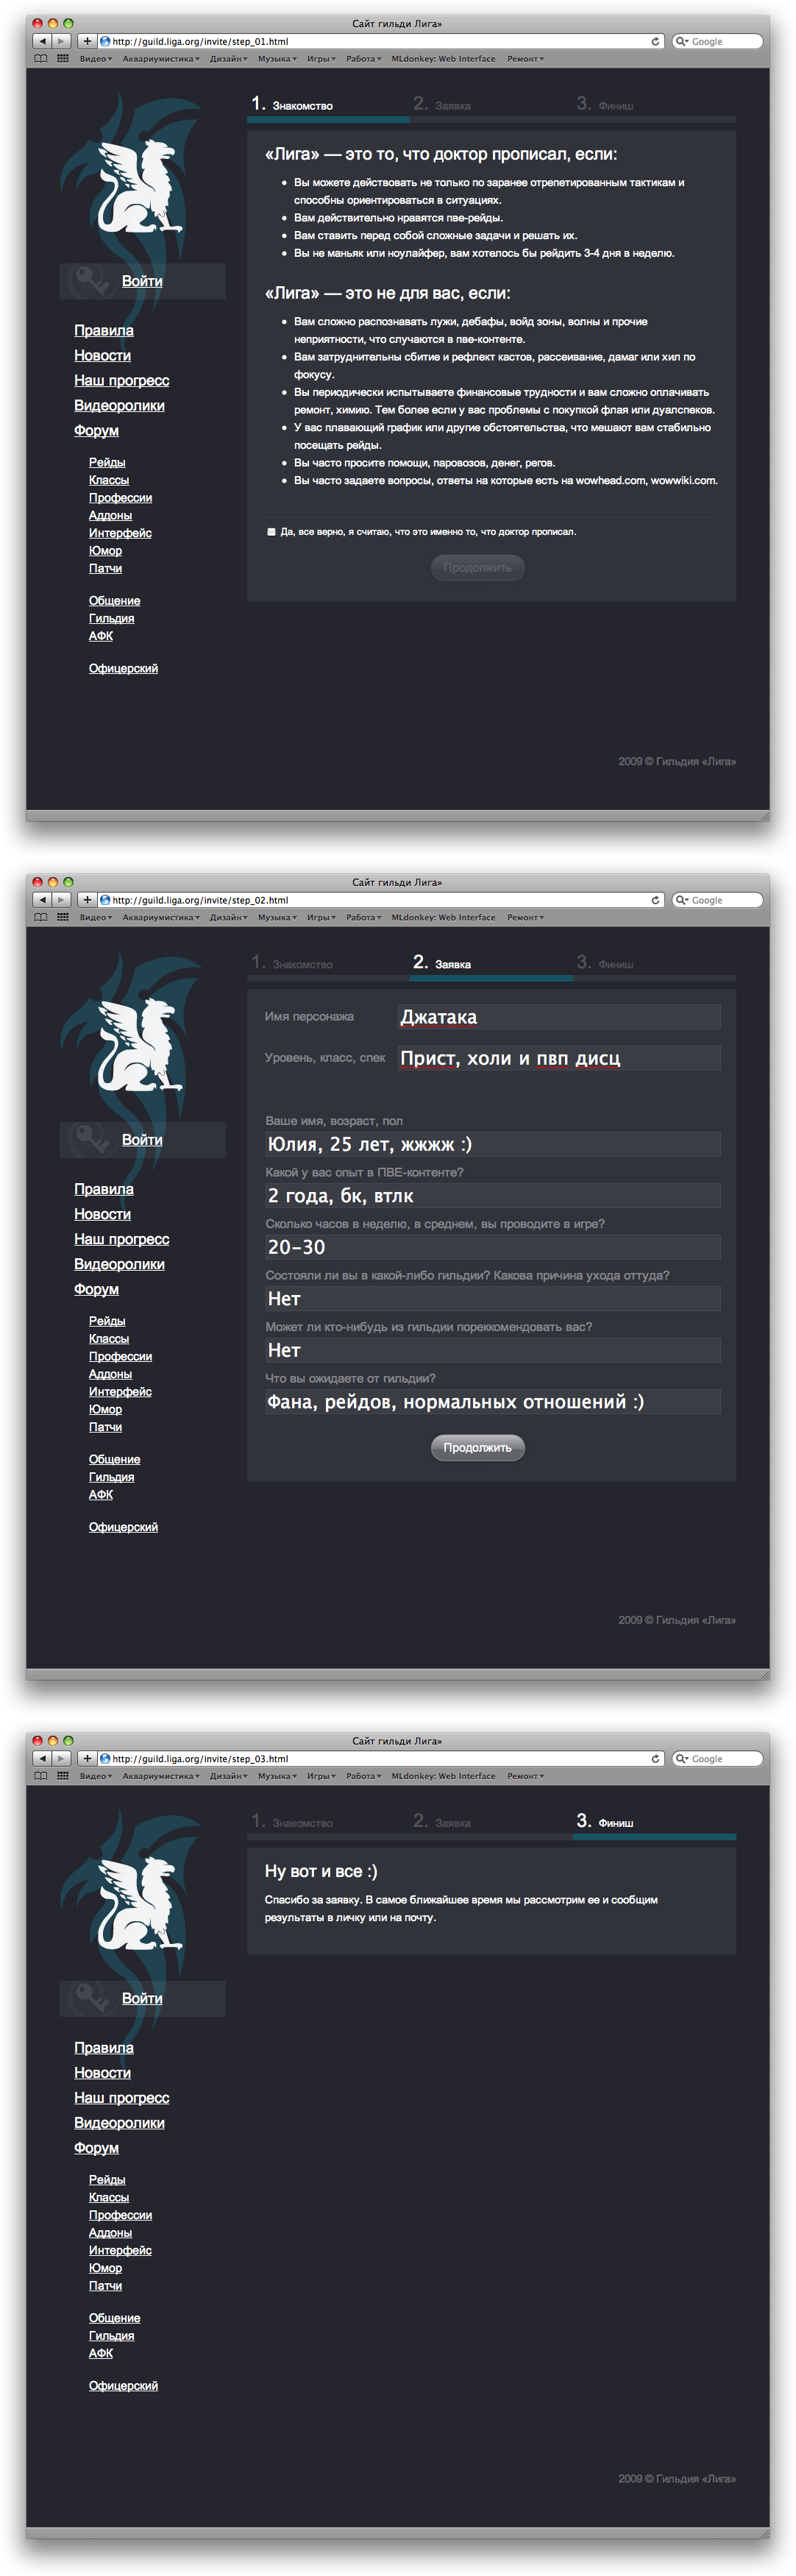Go back in the step_02 browser window
Viewport: 796px width, 2576px height.
pos(42,900)
